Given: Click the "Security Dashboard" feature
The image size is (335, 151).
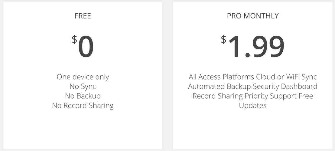Looking at the screenshot, I should [285, 87].
